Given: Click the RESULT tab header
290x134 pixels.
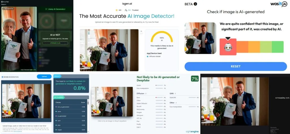Looking at the screenshot, I should coord(57,76).
